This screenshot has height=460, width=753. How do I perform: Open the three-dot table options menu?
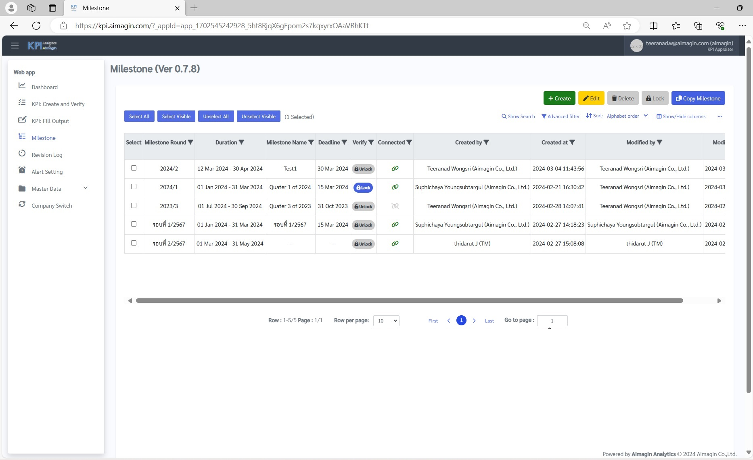pos(720,117)
